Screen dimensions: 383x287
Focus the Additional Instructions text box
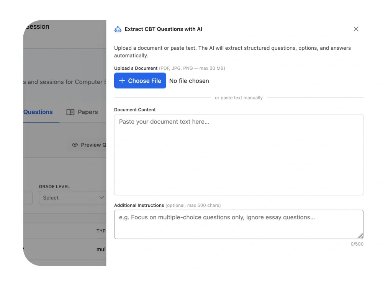[x=239, y=224]
